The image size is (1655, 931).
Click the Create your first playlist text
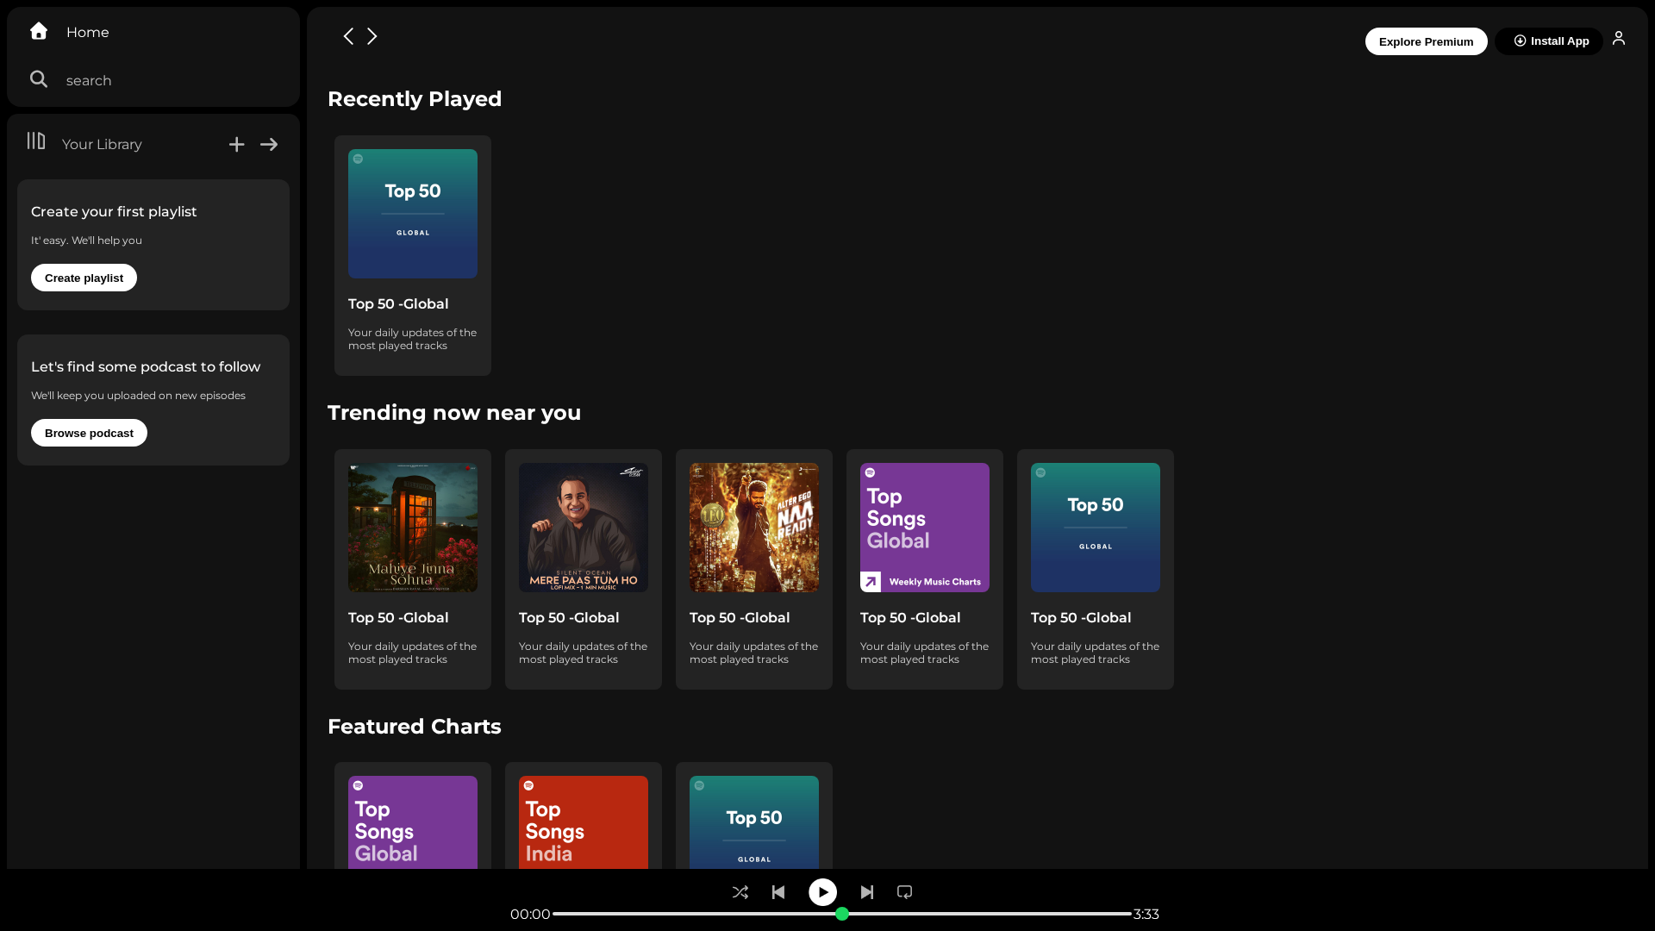[x=114, y=211]
